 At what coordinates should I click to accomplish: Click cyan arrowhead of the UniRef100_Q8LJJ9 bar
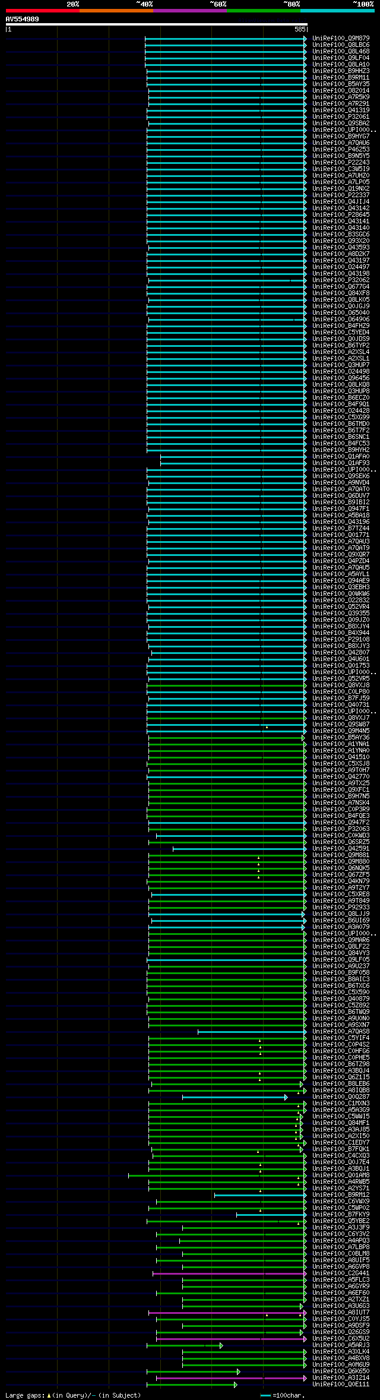(x=303, y=914)
